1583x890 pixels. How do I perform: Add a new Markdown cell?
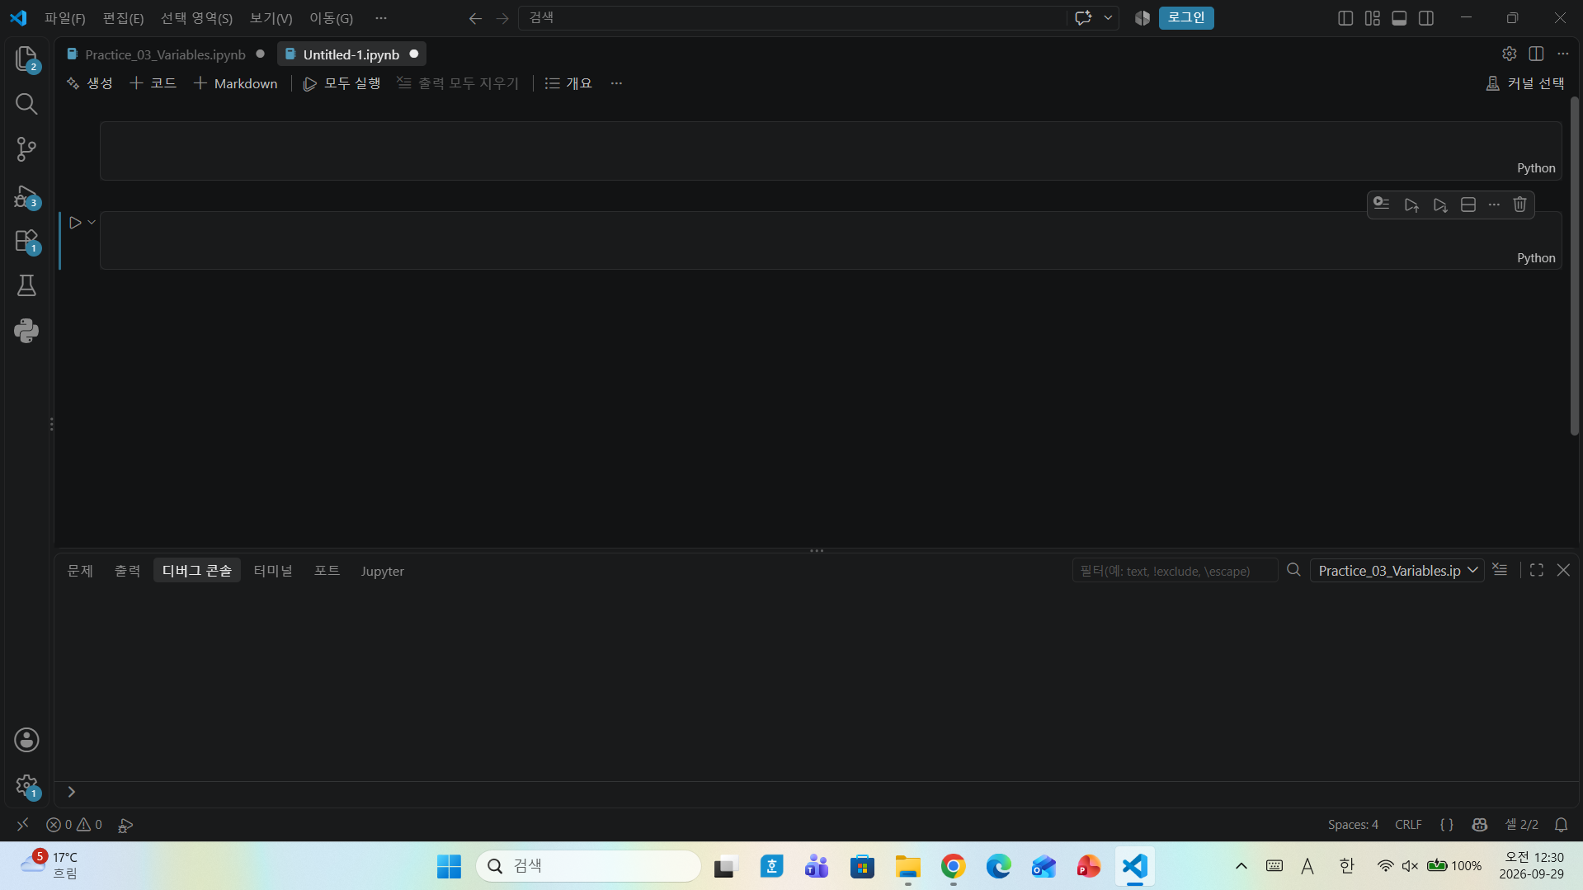coord(235,83)
